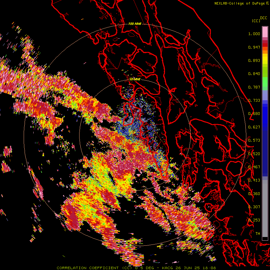Viewport: 270px width, 270px height.
Task: Select the 0.307 scale value
Action: tap(254, 207)
